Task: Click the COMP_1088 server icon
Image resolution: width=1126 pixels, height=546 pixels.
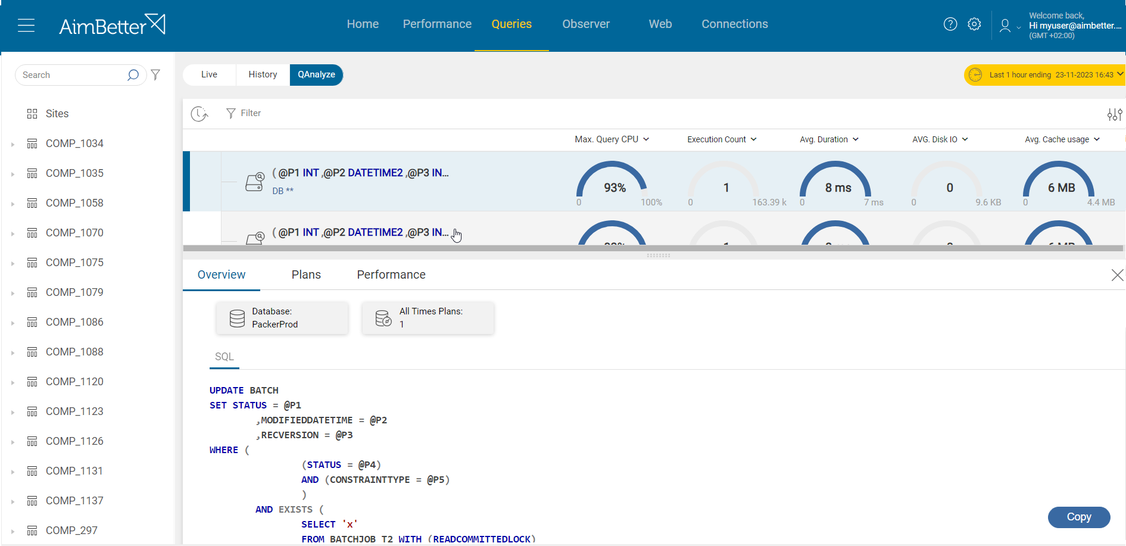Action: pos(32,352)
